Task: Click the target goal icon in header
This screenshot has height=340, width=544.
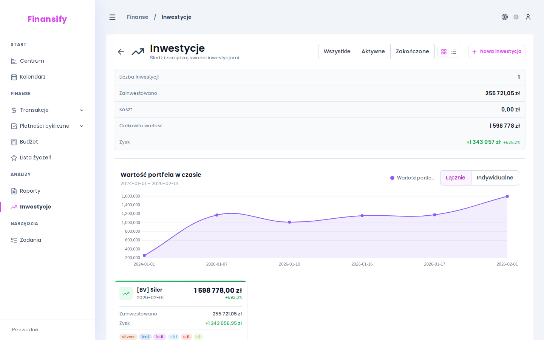Action: click(x=504, y=17)
